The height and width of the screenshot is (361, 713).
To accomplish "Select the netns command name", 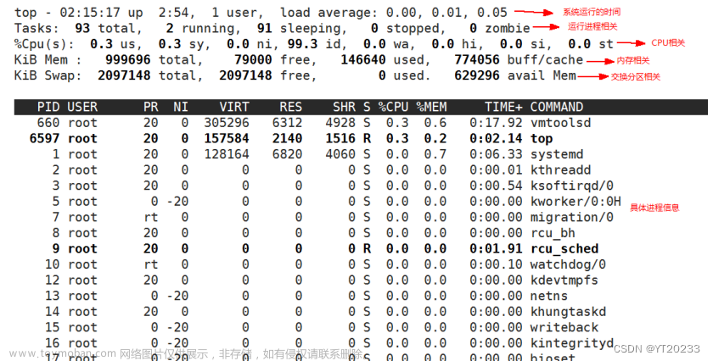I will coord(549,296).
